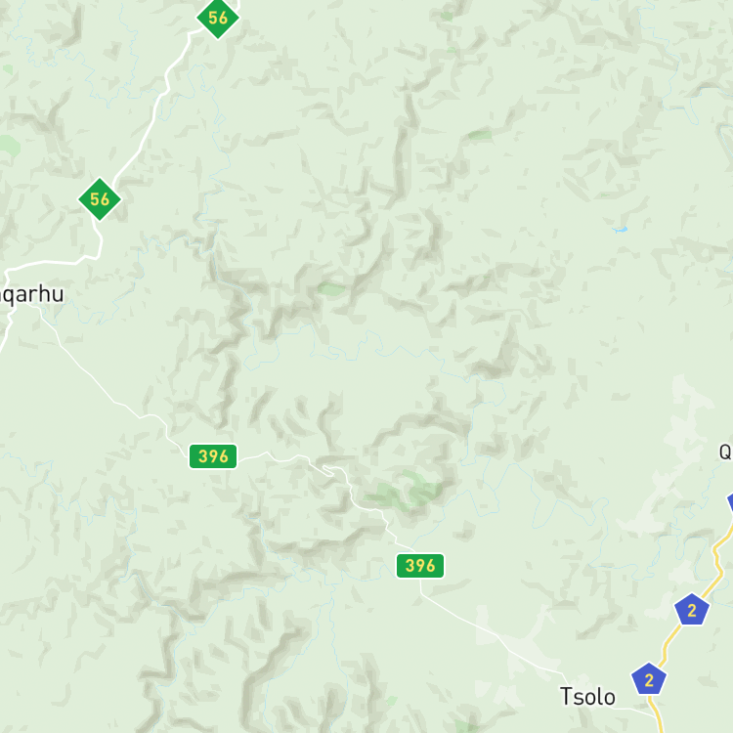The width and height of the screenshot is (733, 733).
Task: Select the 396 route shield closer to Tsolo
Action: 420,566
